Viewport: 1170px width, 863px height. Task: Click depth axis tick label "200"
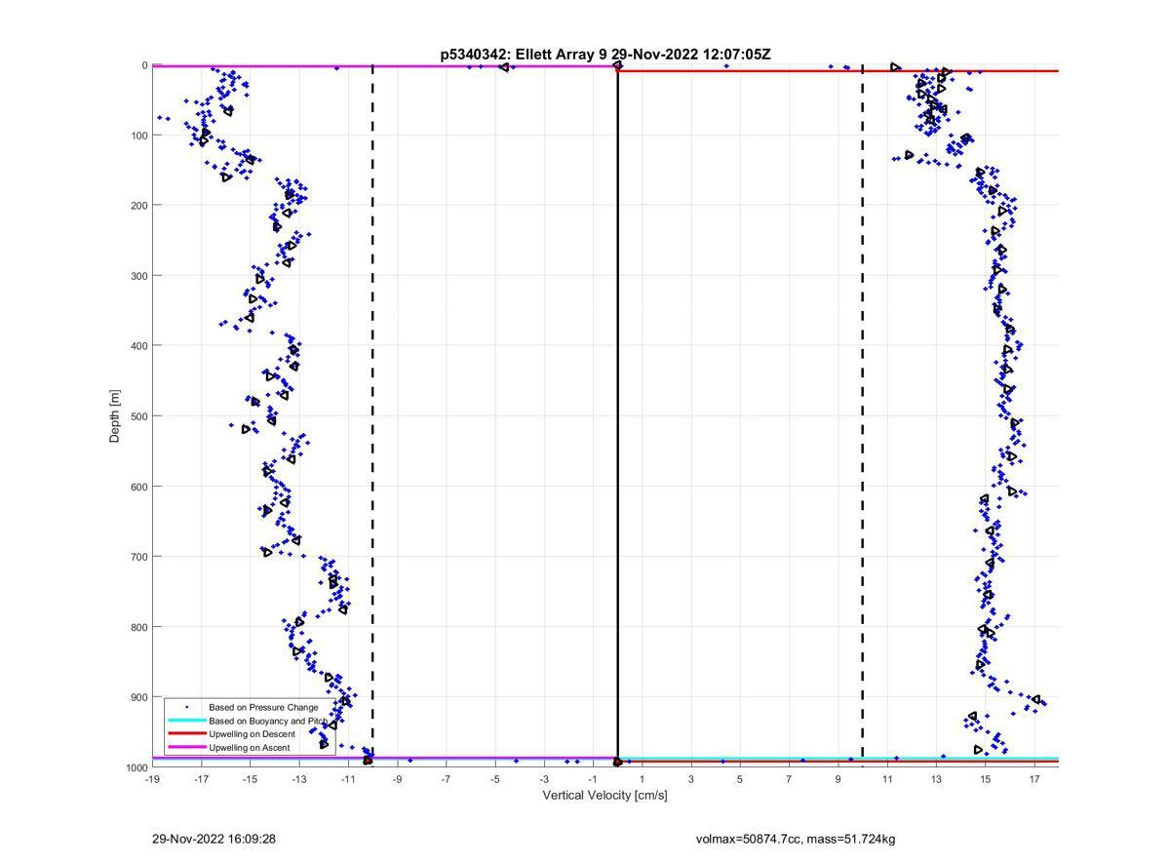pyautogui.click(x=138, y=206)
